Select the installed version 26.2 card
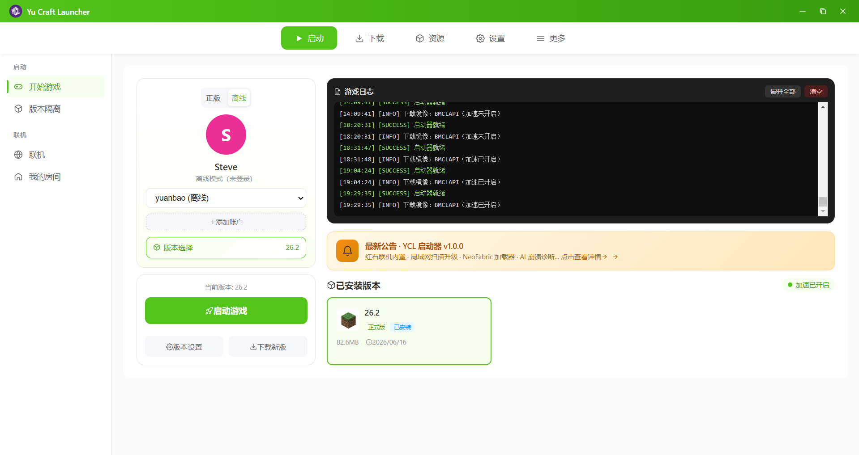This screenshot has height=455, width=859. (x=409, y=331)
